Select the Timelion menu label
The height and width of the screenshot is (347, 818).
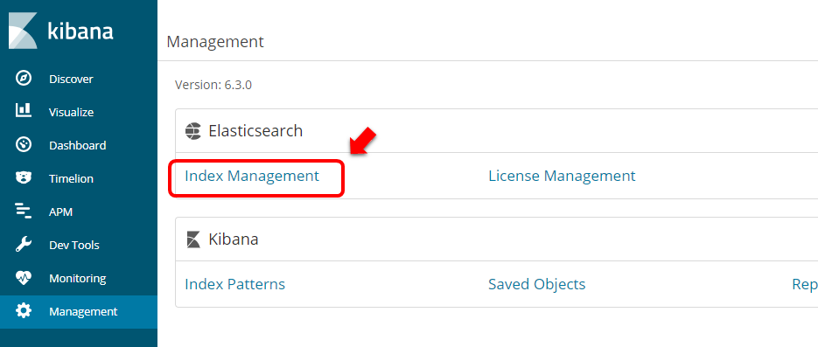point(71,178)
